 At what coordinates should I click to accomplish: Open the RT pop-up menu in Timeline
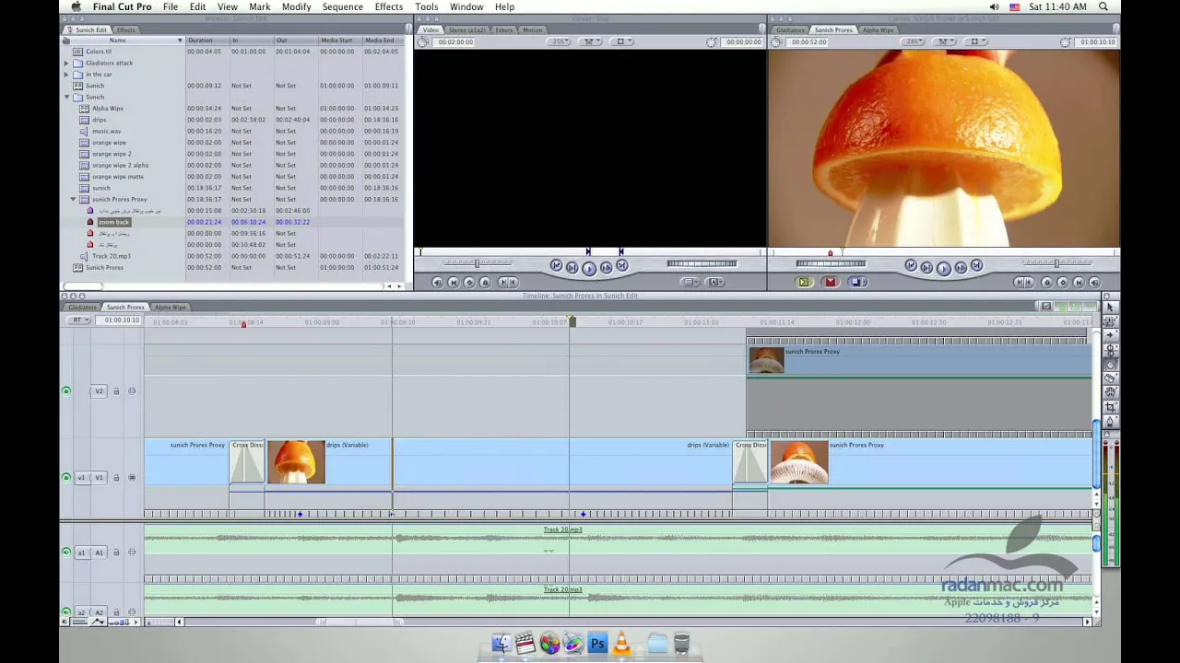pos(79,320)
